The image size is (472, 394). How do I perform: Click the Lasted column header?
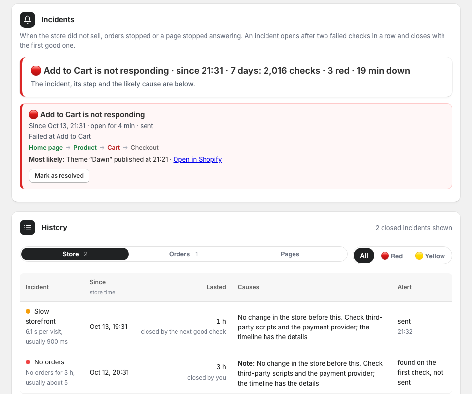[x=216, y=287]
